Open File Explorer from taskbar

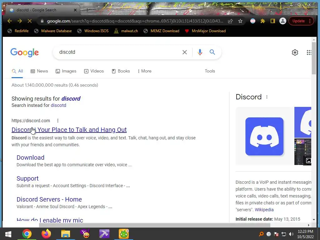coord(66,234)
